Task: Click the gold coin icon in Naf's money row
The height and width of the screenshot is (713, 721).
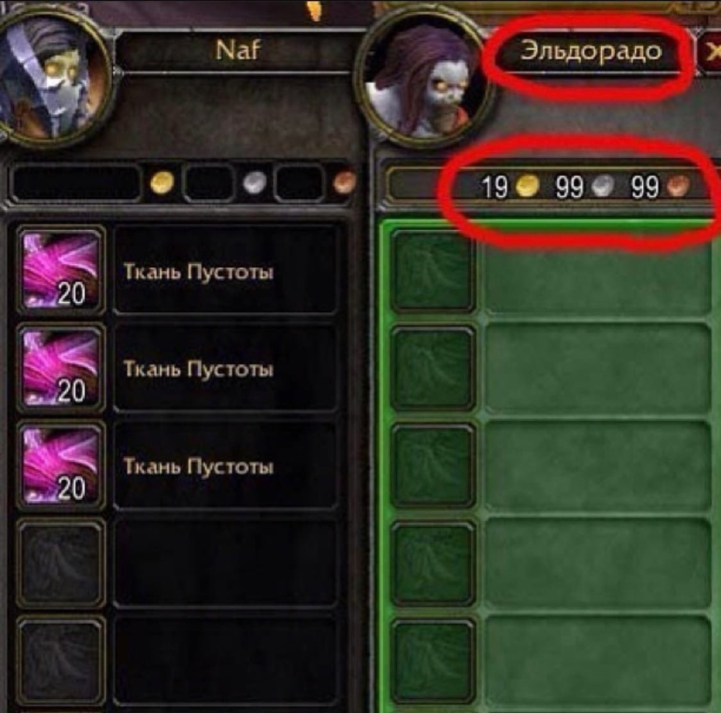Action: tap(162, 183)
